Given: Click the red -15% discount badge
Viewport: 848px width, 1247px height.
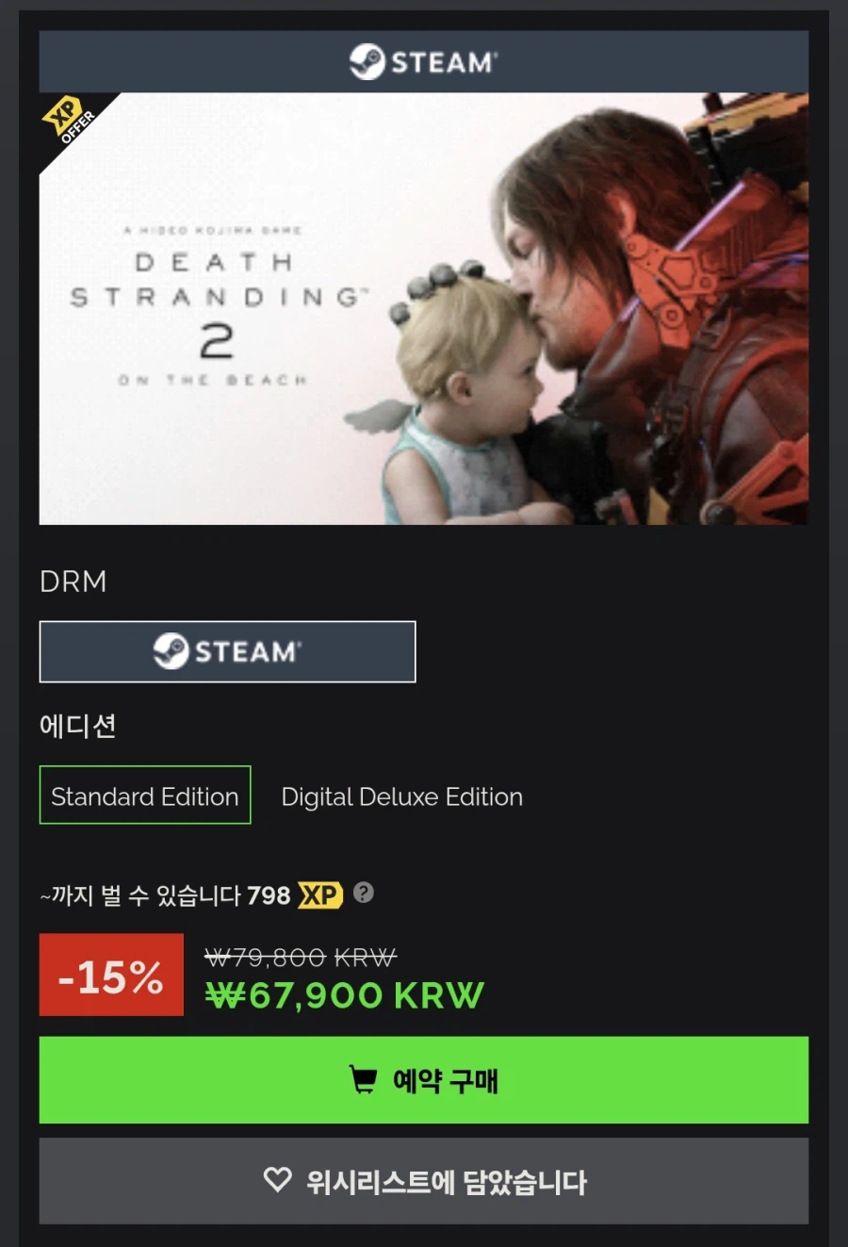Looking at the screenshot, I should 111,975.
